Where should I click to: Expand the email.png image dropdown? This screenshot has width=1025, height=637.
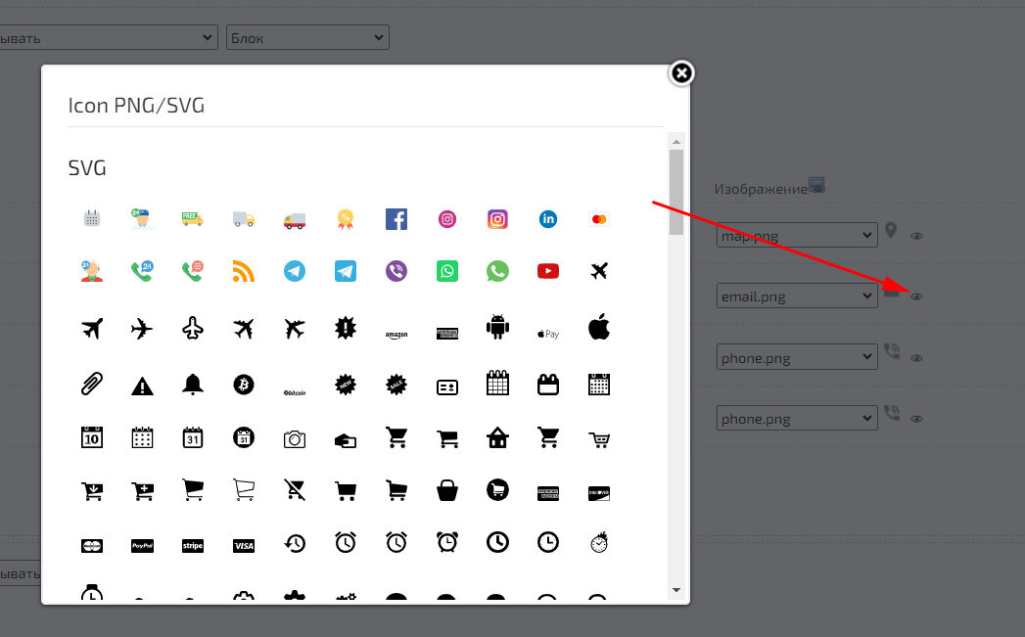click(x=796, y=296)
